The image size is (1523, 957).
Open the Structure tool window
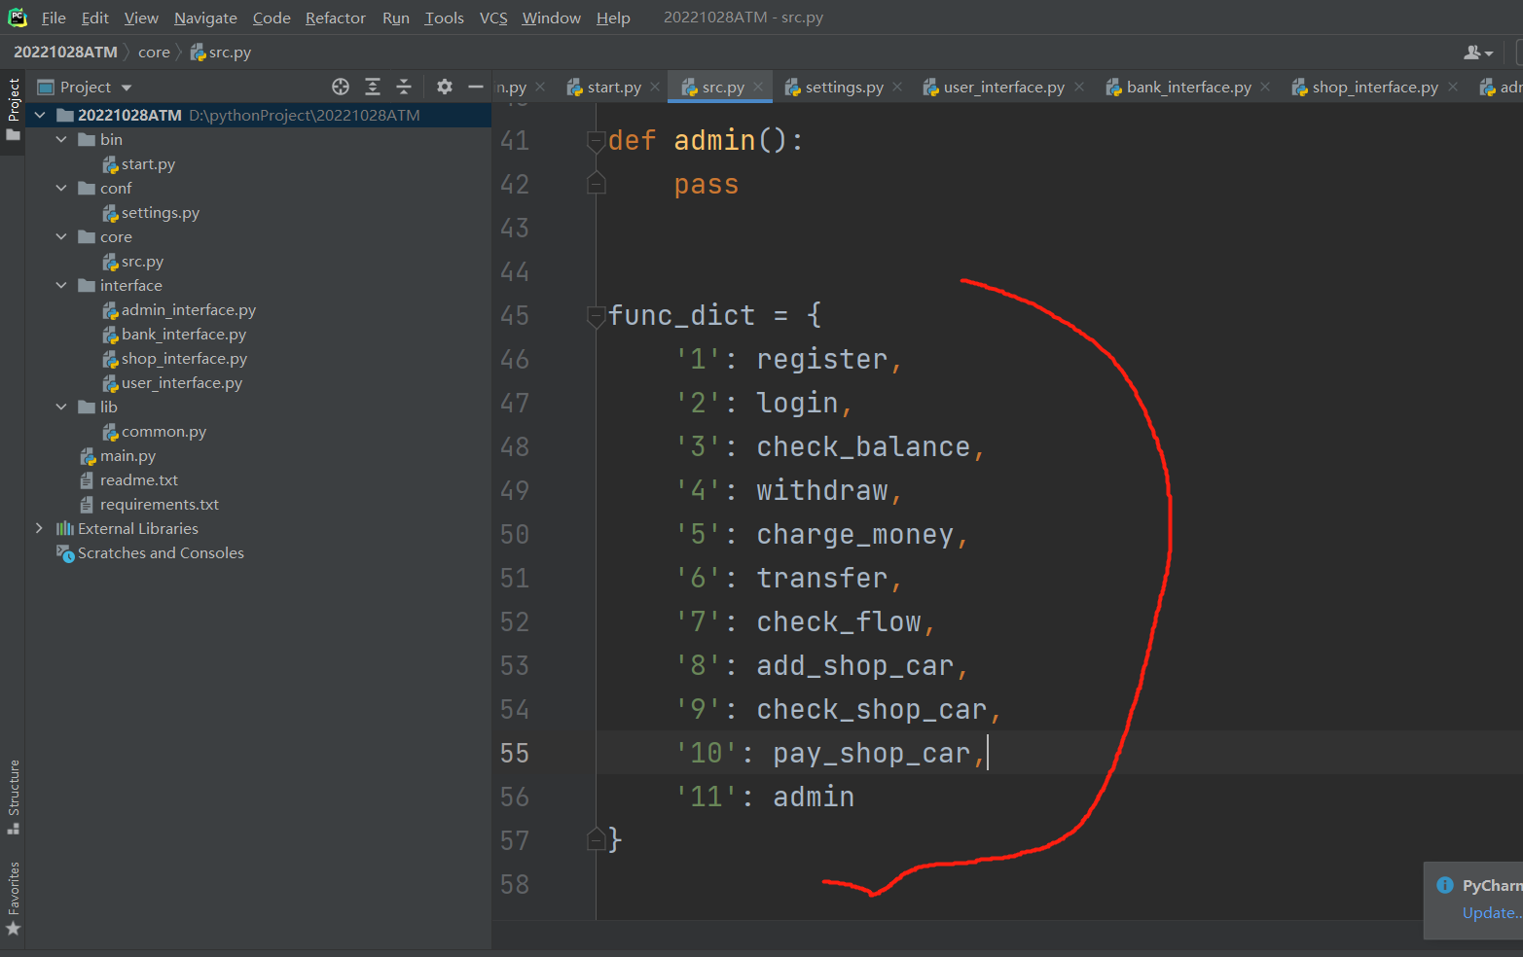pos(14,797)
